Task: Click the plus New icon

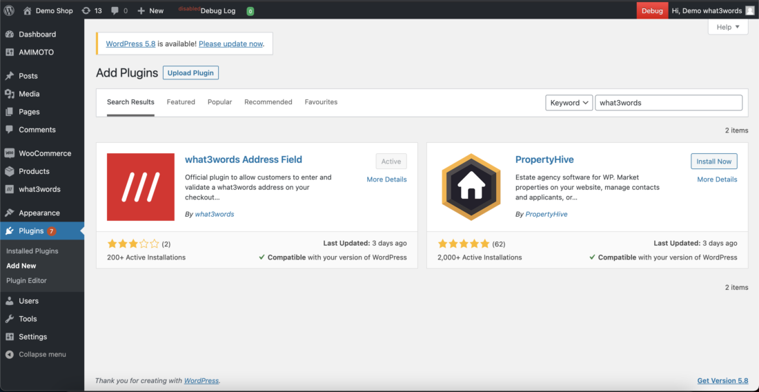Action: click(141, 10)
